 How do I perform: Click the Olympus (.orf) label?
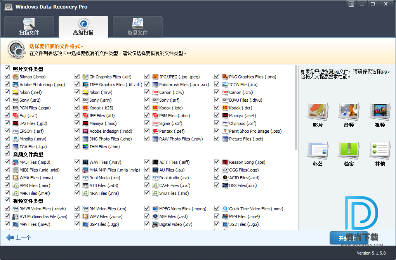coord(242,123)
